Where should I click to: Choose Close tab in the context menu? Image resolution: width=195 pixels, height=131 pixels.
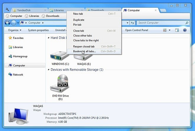pos(94,31)
